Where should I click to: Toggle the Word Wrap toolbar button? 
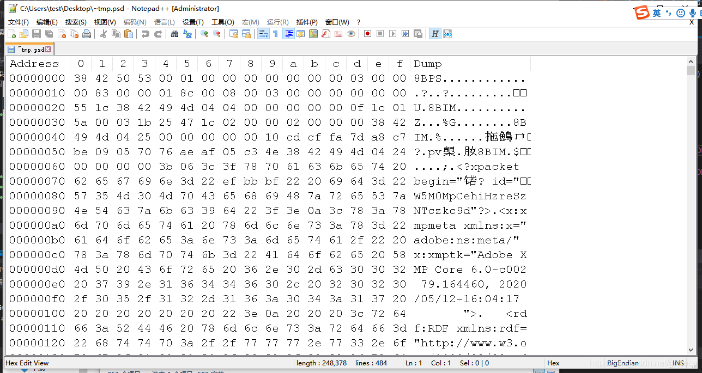[263, 34]
